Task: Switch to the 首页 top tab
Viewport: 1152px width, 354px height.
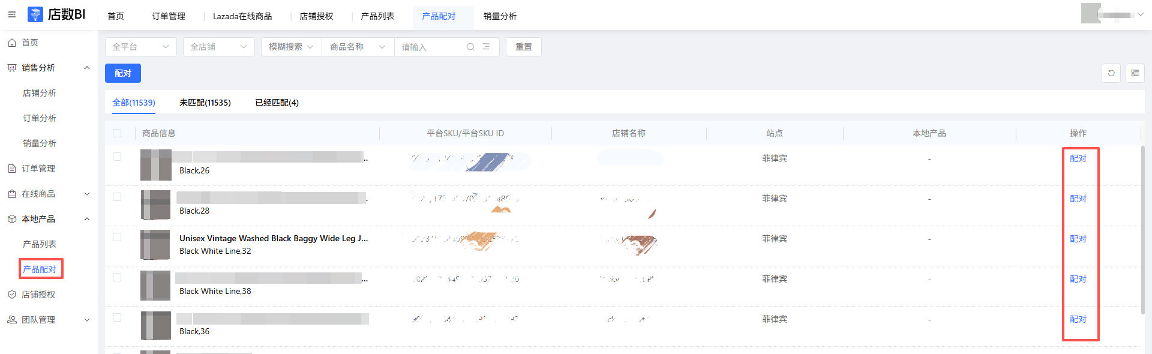Action: (116, 16)
